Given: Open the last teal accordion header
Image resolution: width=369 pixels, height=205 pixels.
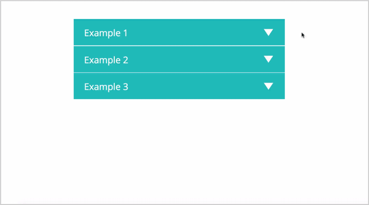Looking at the screenshot, I should click(179, 86).
